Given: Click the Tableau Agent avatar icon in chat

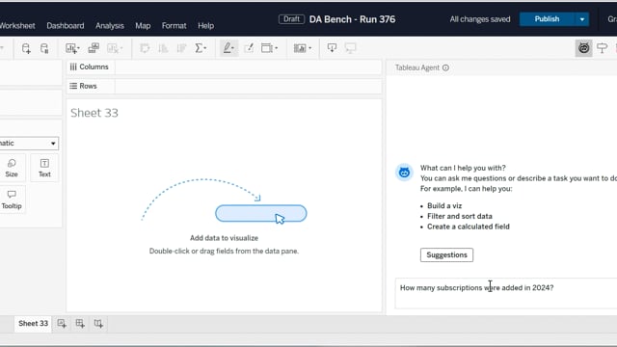Looking at the screenshot, I should [x=404, y=173].
